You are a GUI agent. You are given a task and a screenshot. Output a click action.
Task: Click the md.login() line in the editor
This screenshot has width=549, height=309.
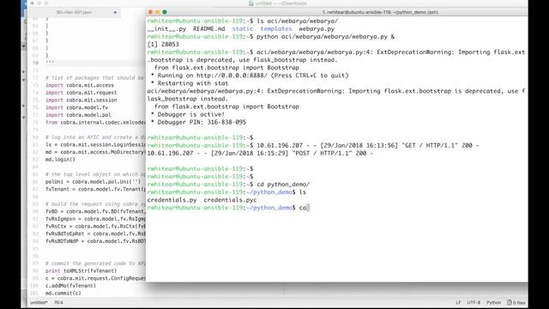(x=60, y=160)
